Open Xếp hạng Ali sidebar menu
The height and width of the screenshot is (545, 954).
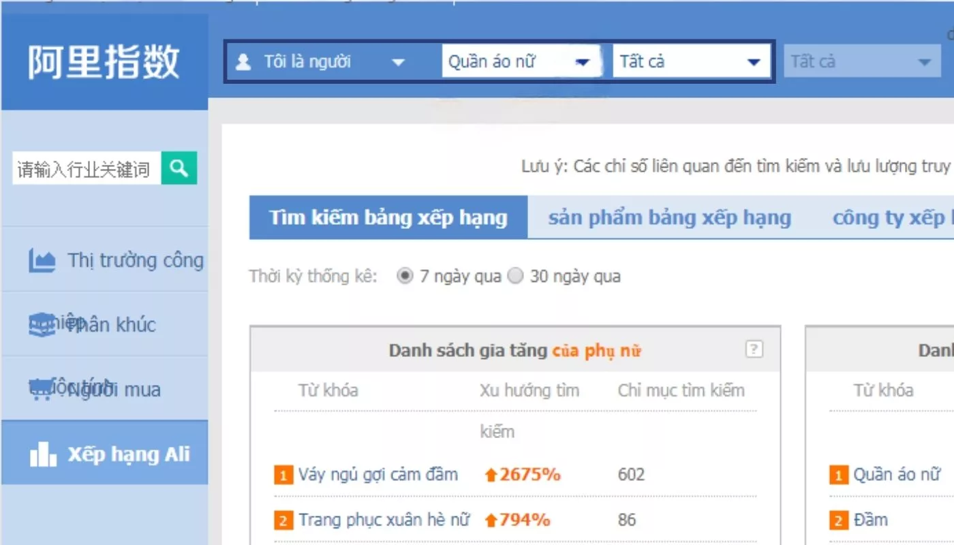[104, 452]
